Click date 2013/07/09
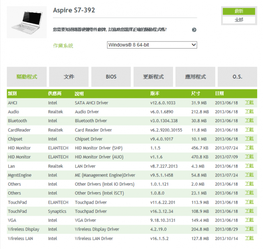 pos(226,157)
